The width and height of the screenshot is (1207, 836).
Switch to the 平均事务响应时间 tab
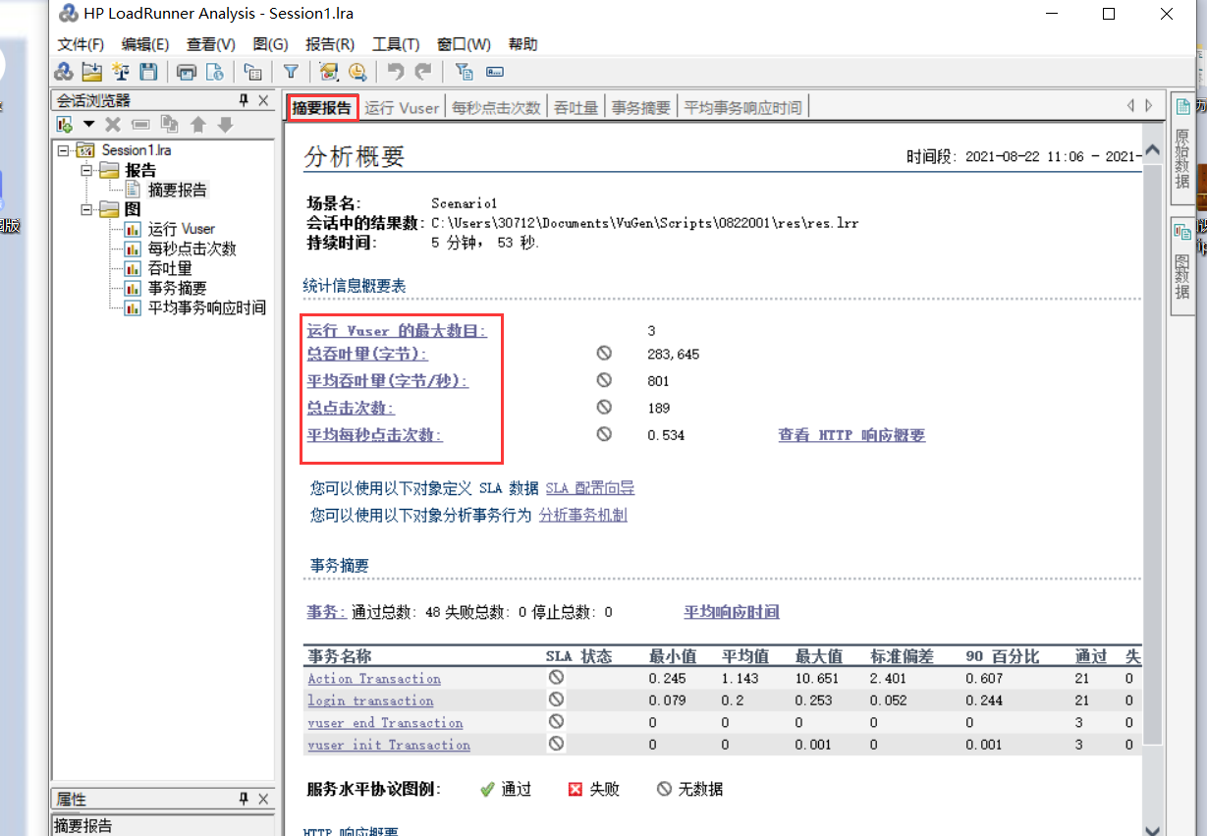click(742, 108)
